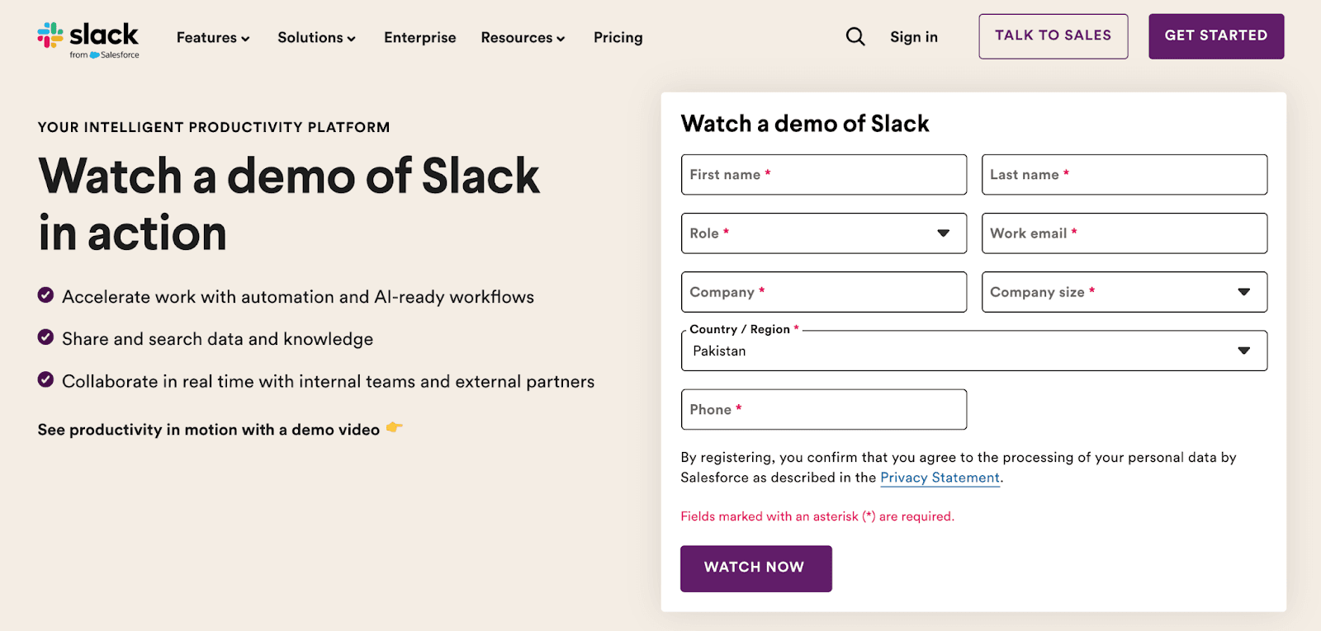Click the Get Started button

pyautogui.click(x=1216, y=36)
